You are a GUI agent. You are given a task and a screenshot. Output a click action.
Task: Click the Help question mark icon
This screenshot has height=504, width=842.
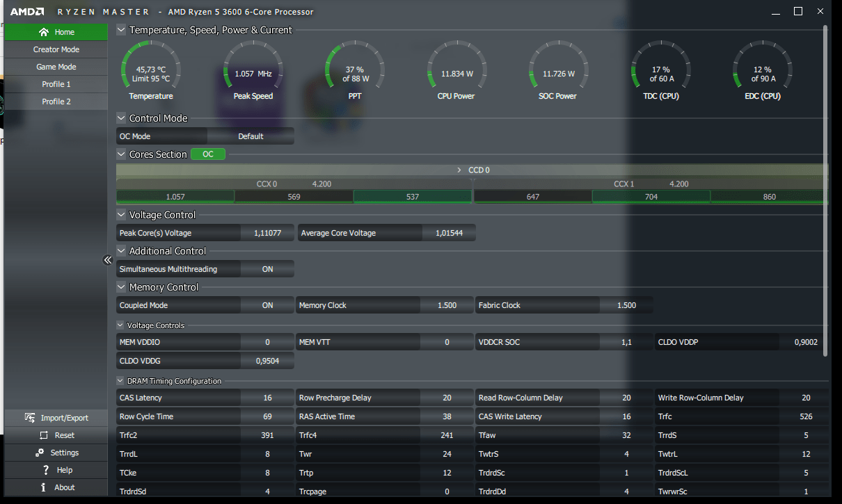45,470
